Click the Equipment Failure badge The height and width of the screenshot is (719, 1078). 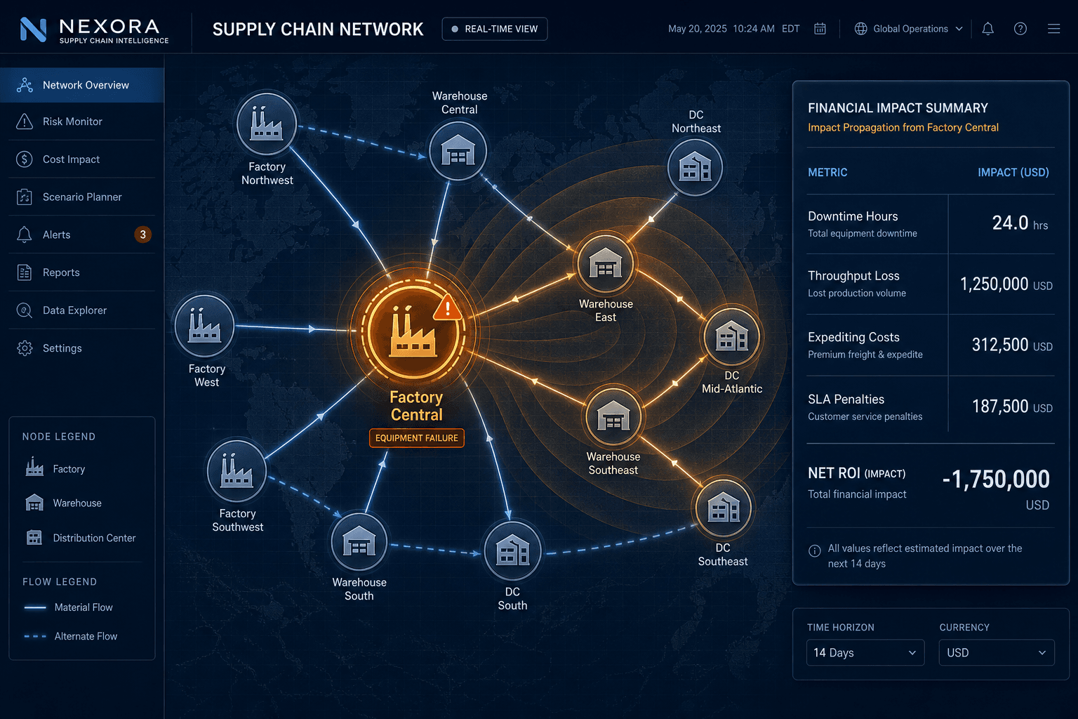417,438
